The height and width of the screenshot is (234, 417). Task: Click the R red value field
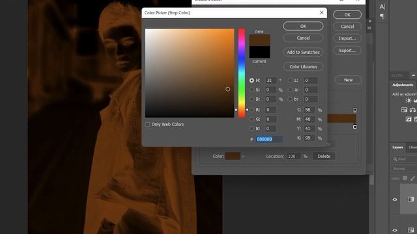(x=271, y=110)
